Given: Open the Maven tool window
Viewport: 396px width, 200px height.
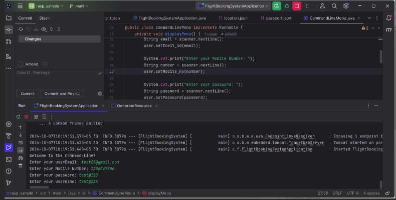Looking at the screenshot, I should click(388, 29).
